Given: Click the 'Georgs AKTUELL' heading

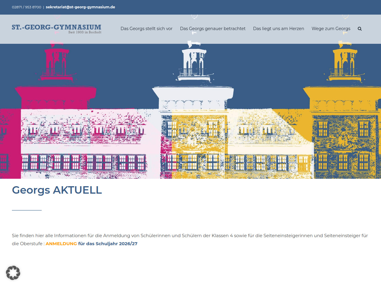Looking at the screenshot, I should (x=57, y=190).
